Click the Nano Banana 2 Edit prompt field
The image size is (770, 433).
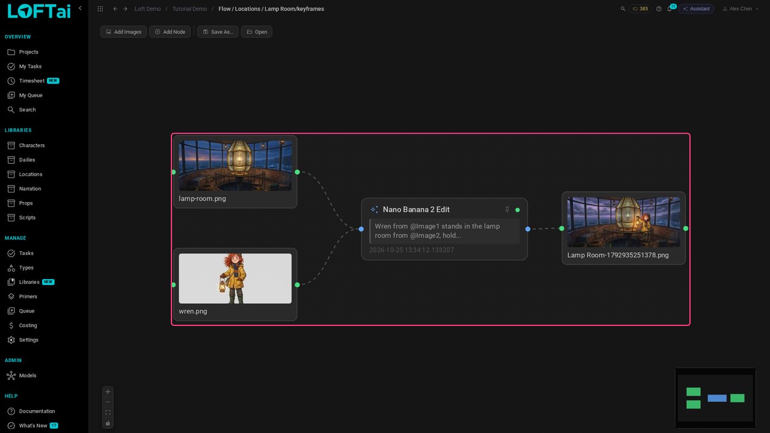[x=445, y=231]
